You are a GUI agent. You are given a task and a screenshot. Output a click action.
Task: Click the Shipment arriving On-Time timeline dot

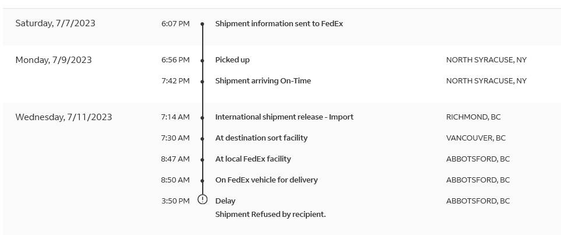click(x=202, y=81)
